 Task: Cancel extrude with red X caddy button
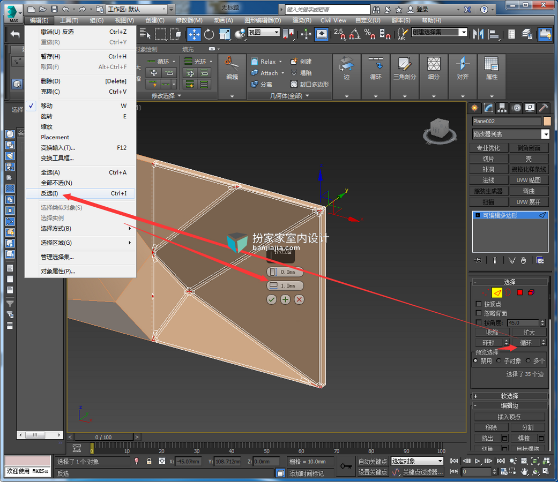click(299, 300)
